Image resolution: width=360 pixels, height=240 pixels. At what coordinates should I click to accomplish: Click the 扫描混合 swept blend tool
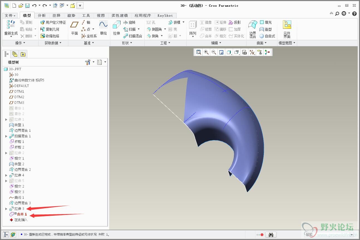[133, 36]
